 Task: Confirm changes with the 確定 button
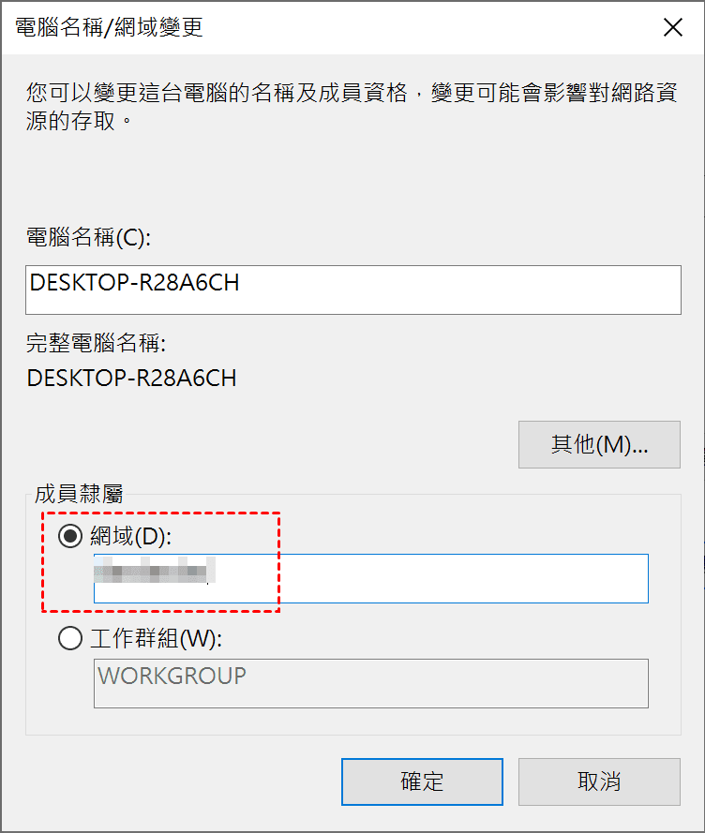pyautogui.click(x=422, y=781)
